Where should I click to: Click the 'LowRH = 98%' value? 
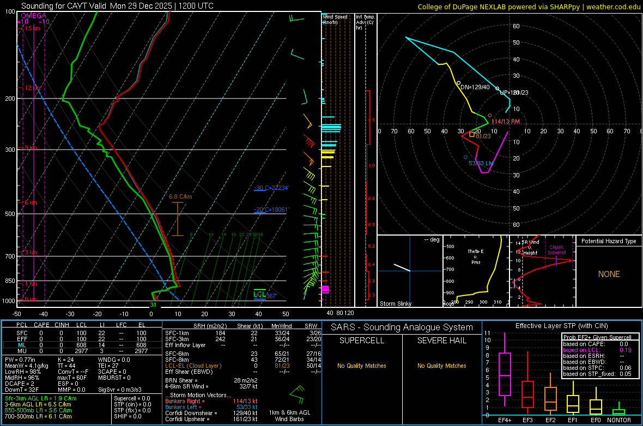pyautogui.click(x=22, y=372)
